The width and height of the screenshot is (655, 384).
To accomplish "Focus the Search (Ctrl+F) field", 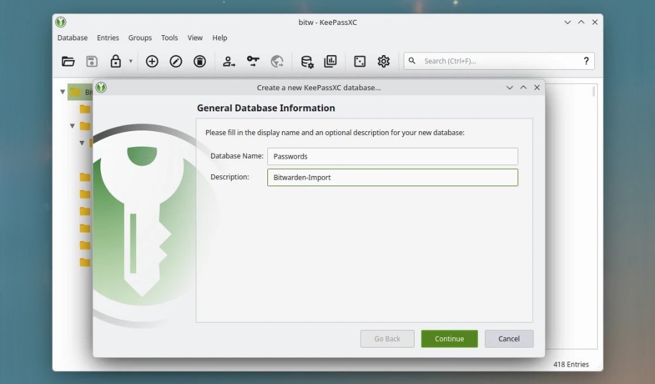I will pos(499,61).
